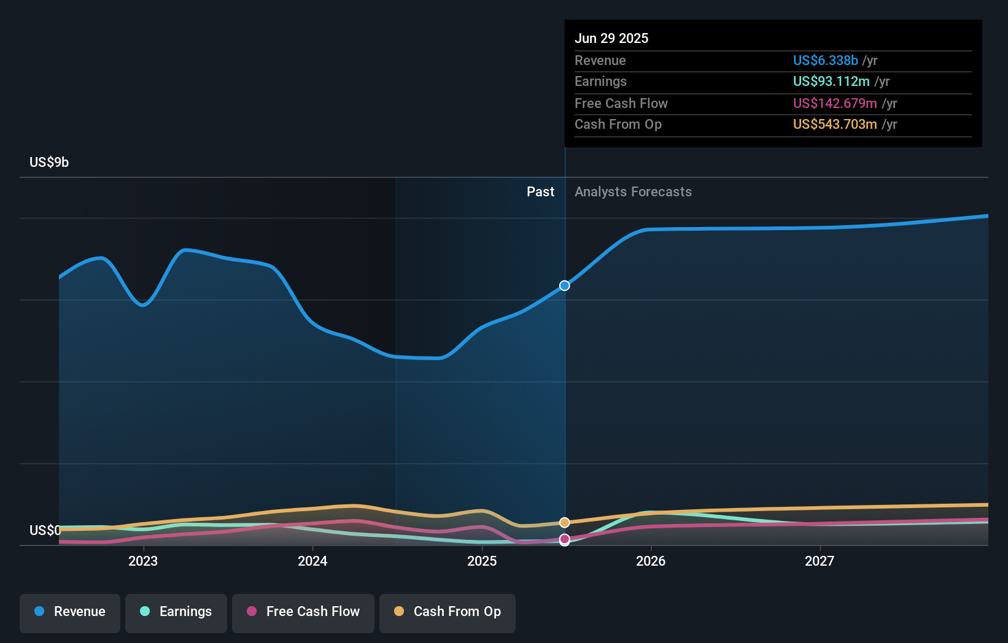Click the US$9b axis label
The height and width of the screenshot is (643, 1008).
[x=49, y=162]
